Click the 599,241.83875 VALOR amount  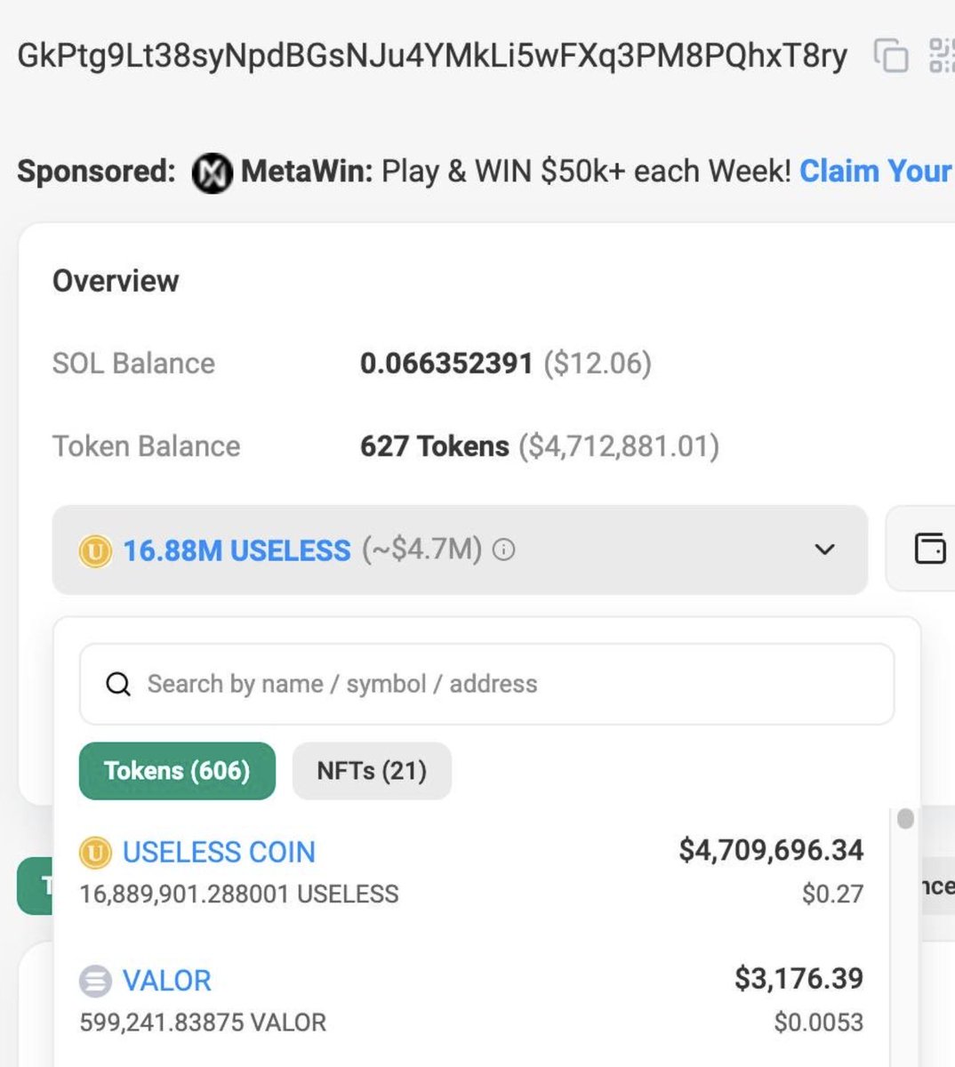click(x=203, y=1022)
